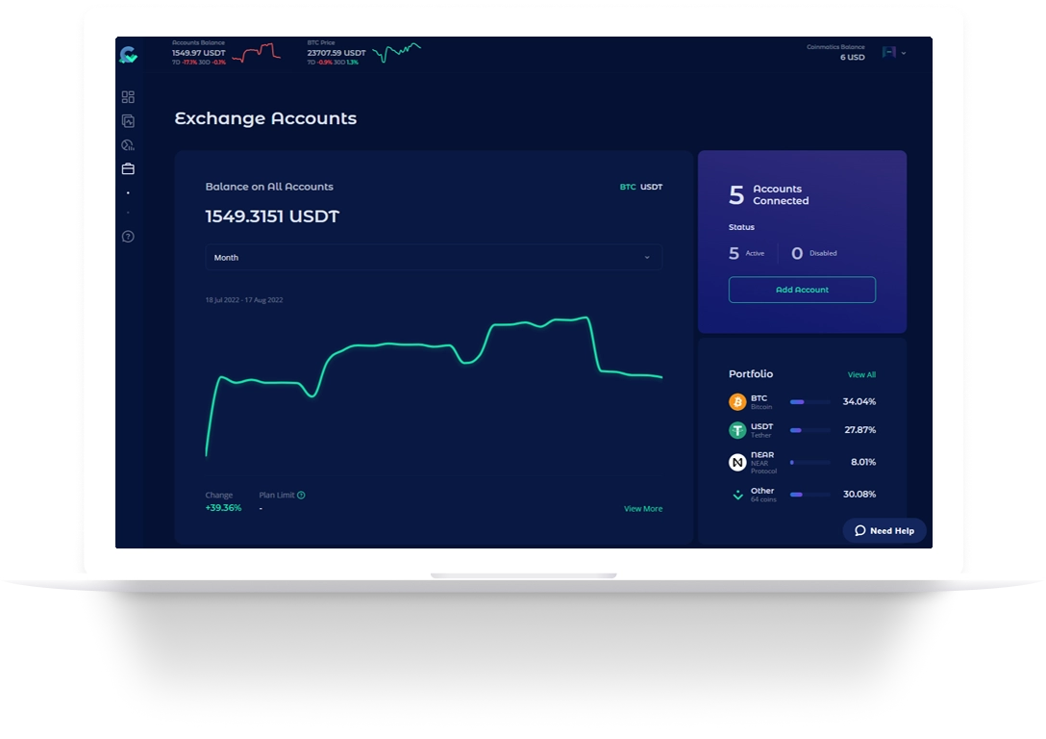This screenshot has width=1046, height=739.
Task: Select the Bitcoin coin icon in Portfolio
Action: pyautogui.click(x=736, y=401)
